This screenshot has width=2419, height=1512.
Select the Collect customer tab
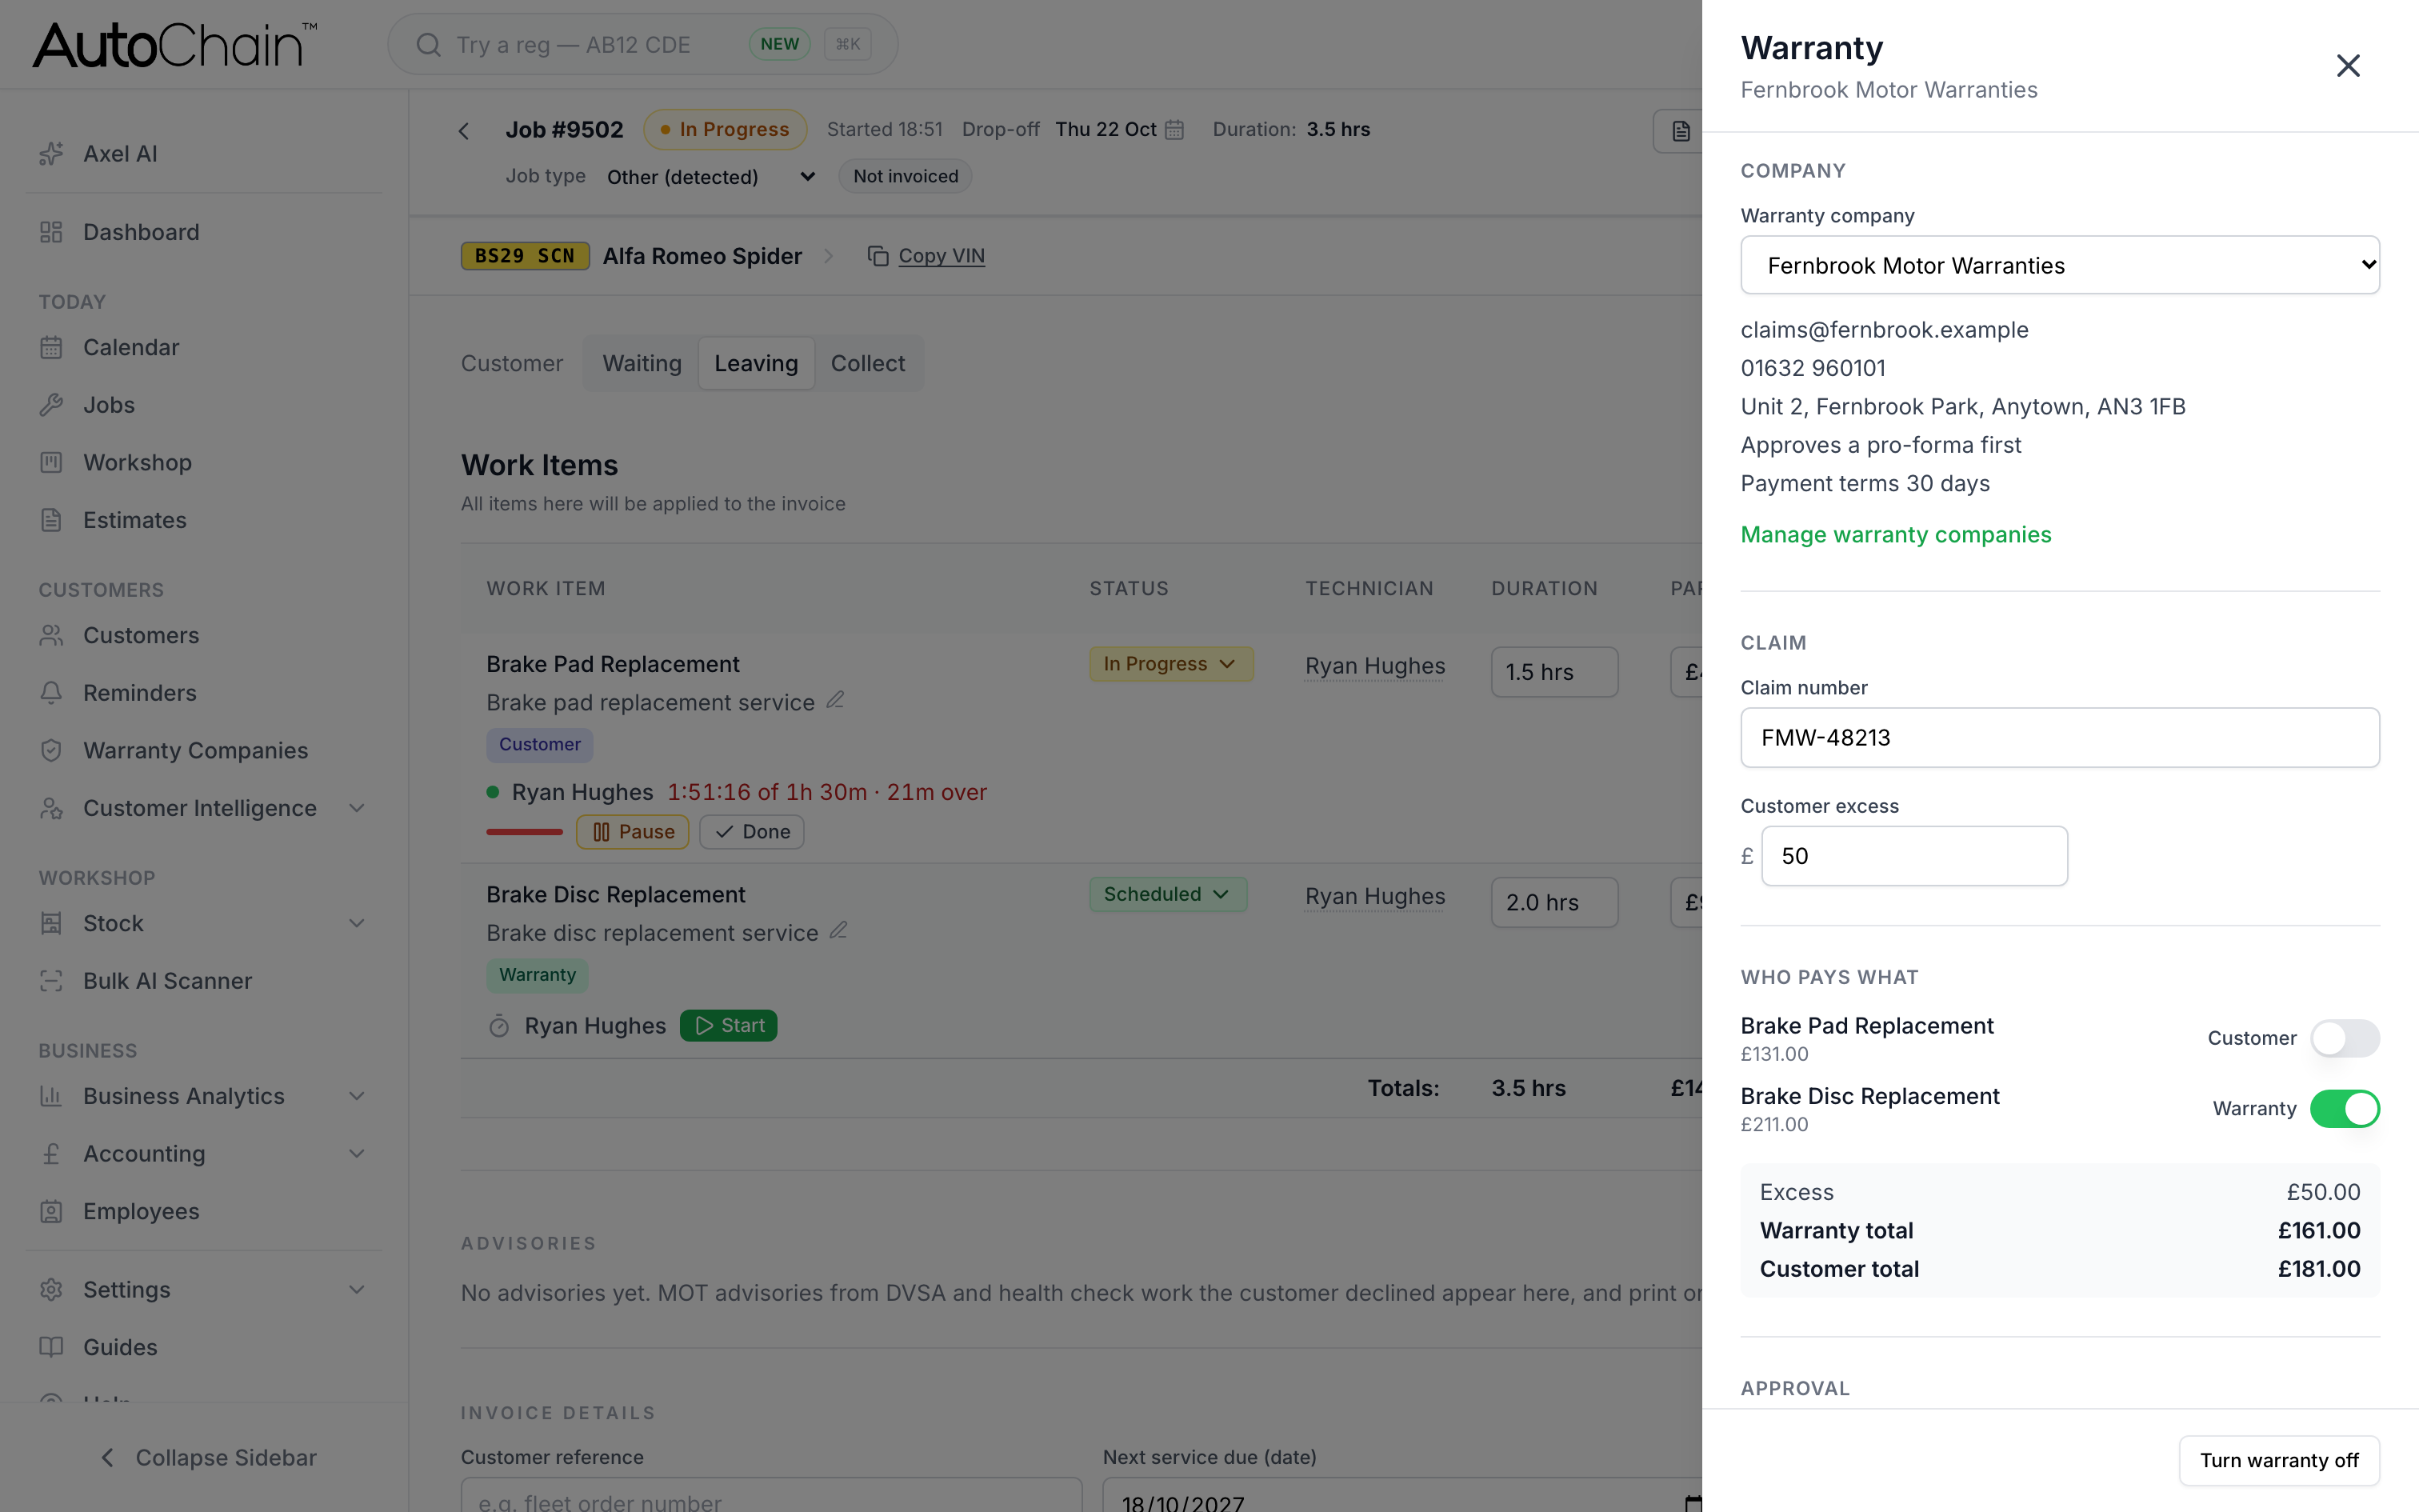click(x=868, y=363)
